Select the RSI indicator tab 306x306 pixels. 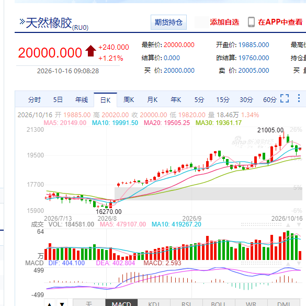click(x=186, y=303)
